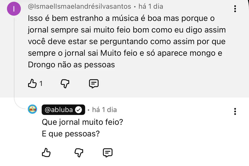Screen dimensions: 249x166
Task: Click the "há 1 dia" timestamp on abluba's reply
Action: click(104, 110)
